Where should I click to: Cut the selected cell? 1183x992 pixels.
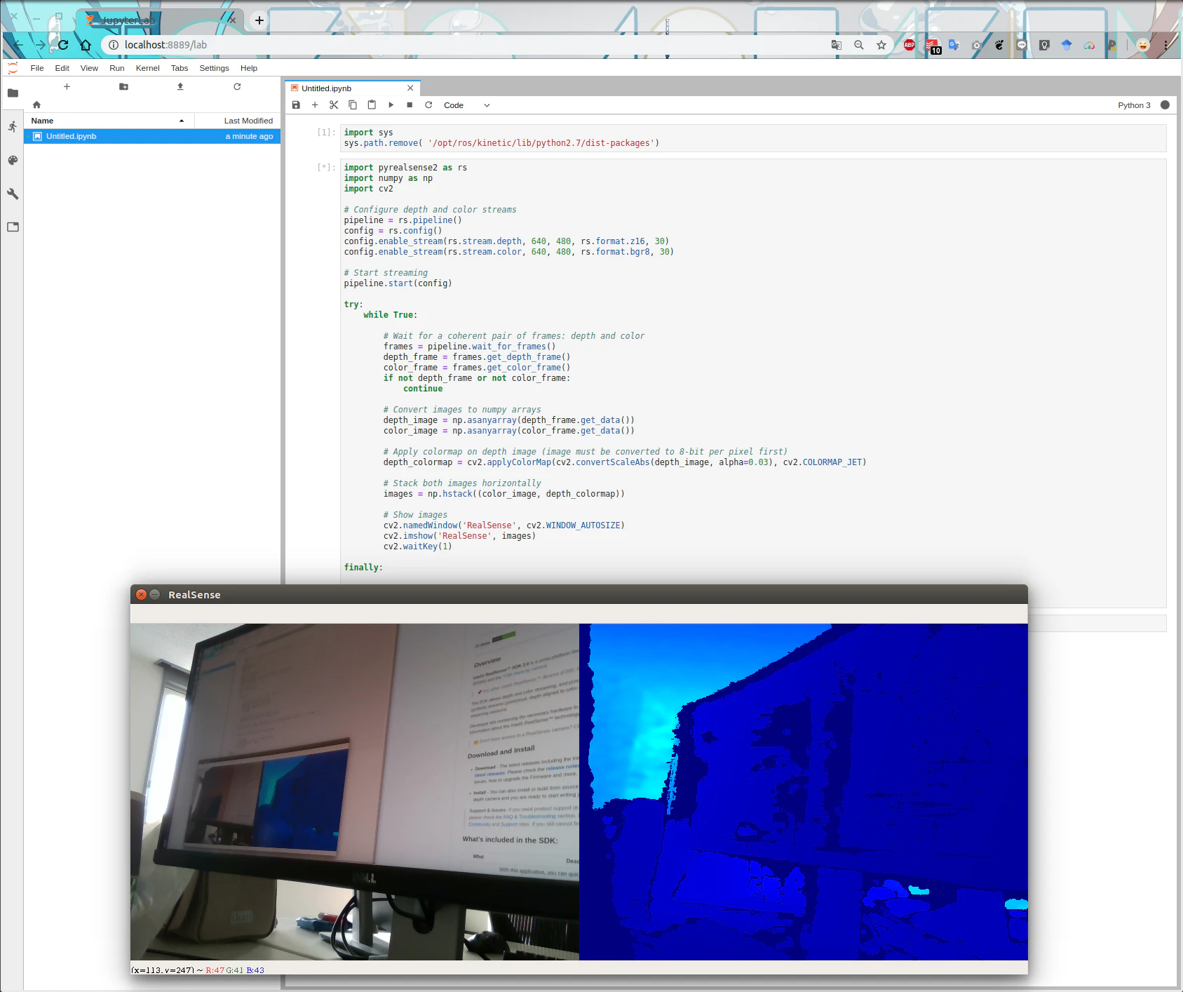click(x=334, y=105)
